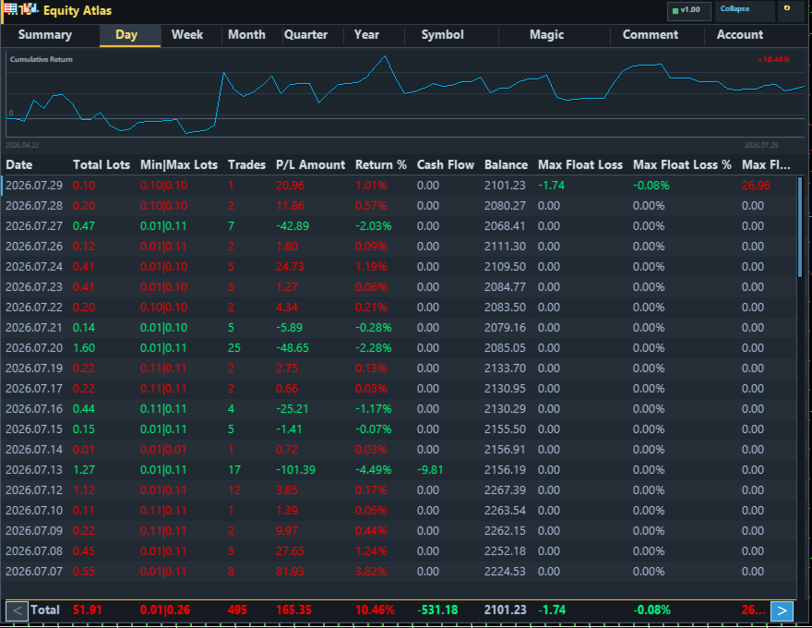Image resolution: width=812 pixels, height=628 pixels.
Task: Sort by the Date column header
Action: coord(19,164)
